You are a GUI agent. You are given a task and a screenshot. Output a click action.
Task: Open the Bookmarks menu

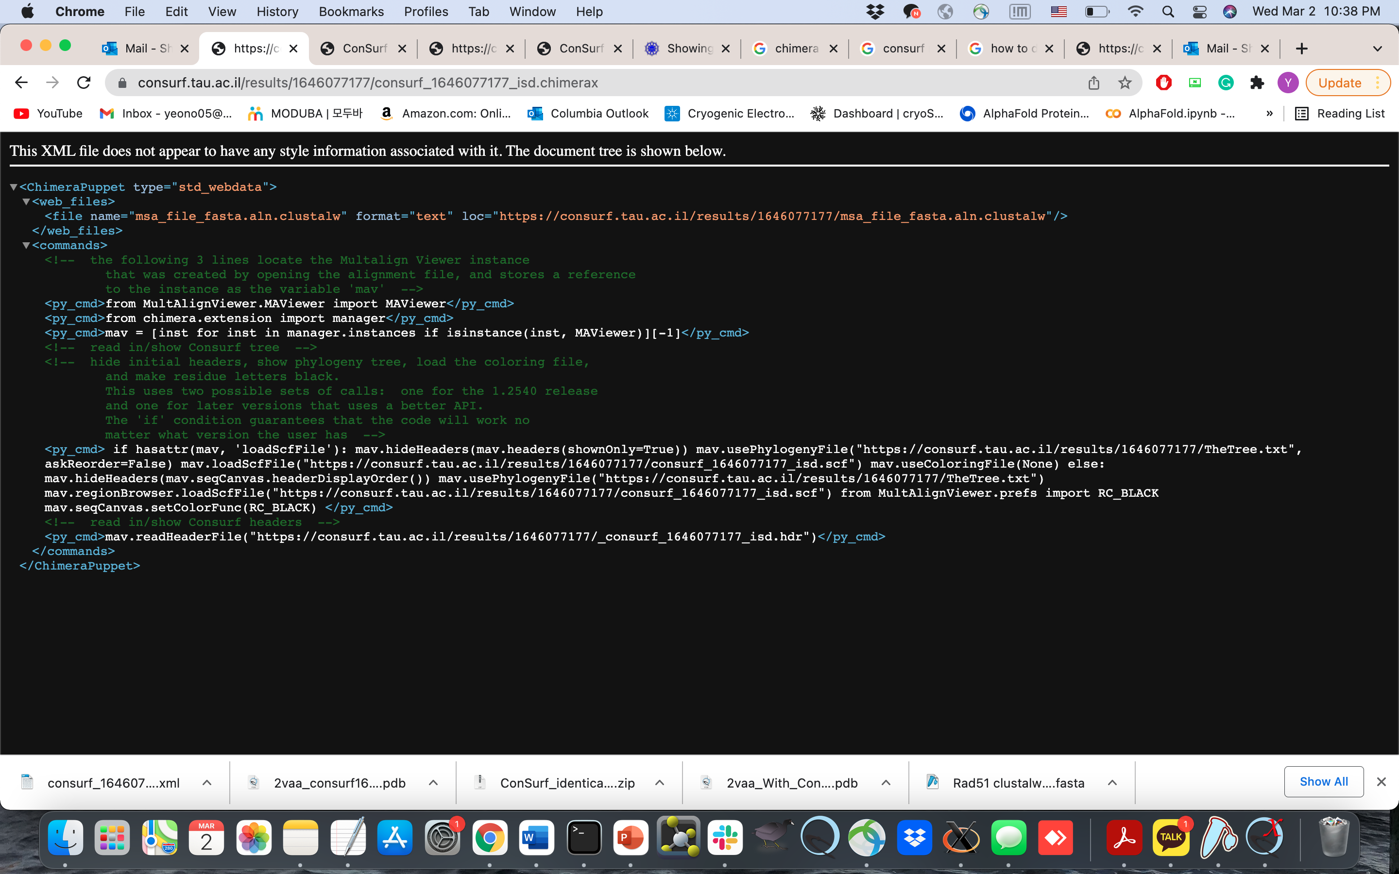[351, 12]
